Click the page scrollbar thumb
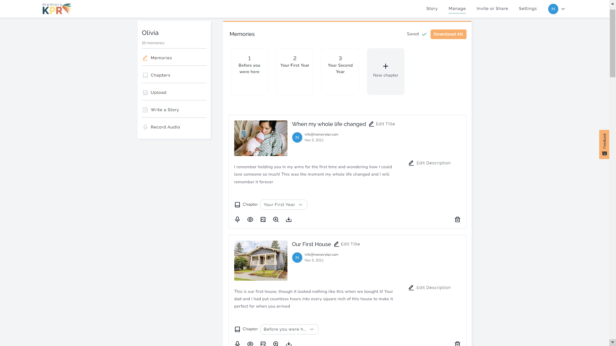 (612, 44)
